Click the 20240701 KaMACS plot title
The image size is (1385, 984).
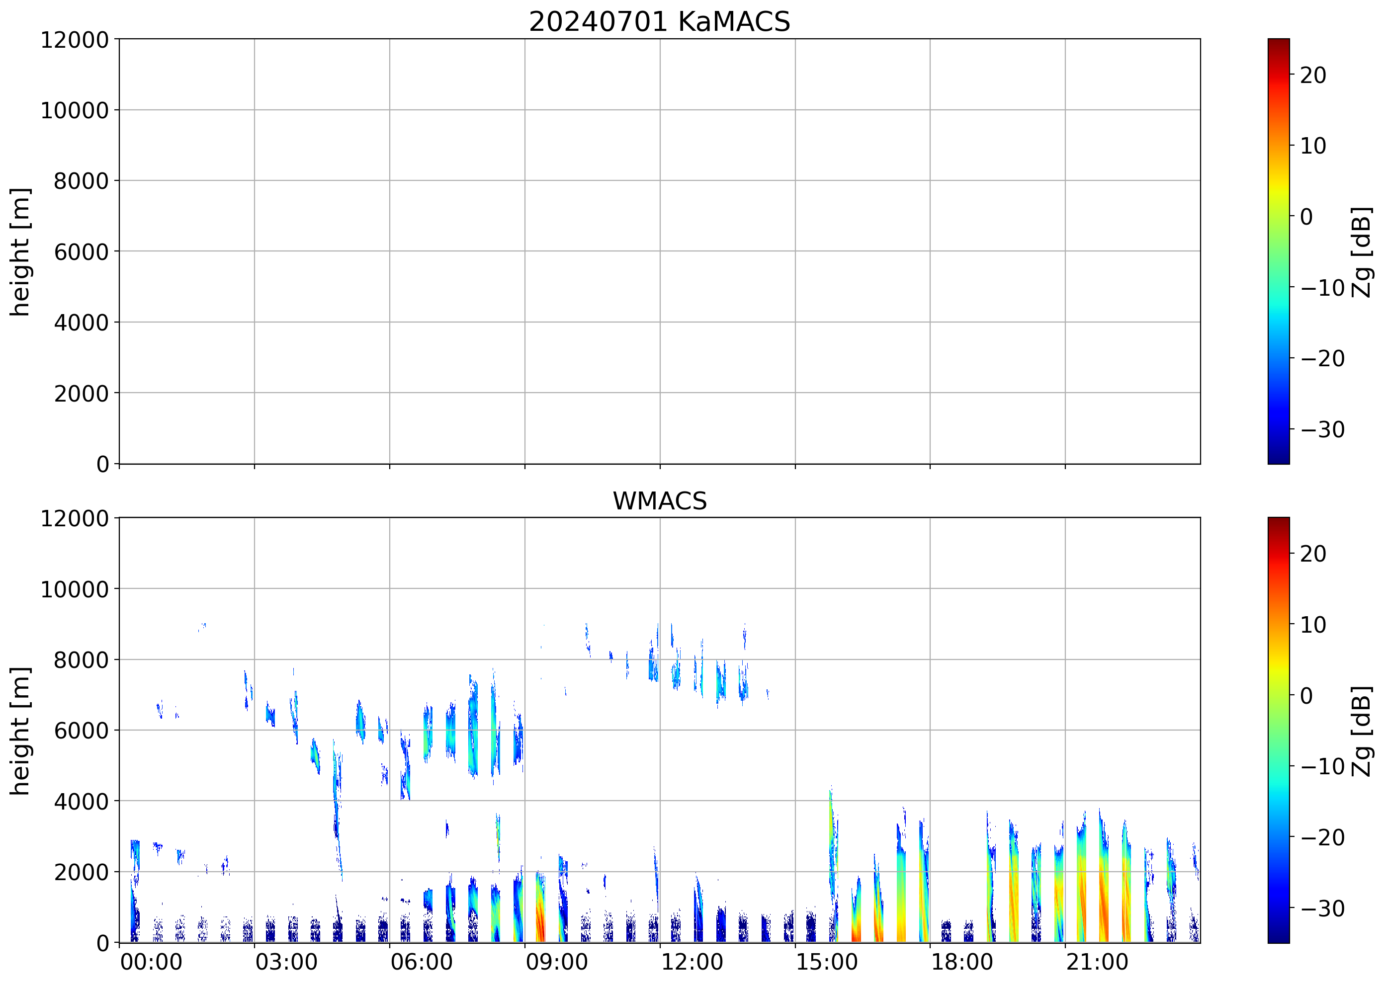(x=660, y=22)
